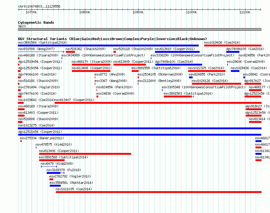Select the esv2761494 (Vogler2010) label

39,87
